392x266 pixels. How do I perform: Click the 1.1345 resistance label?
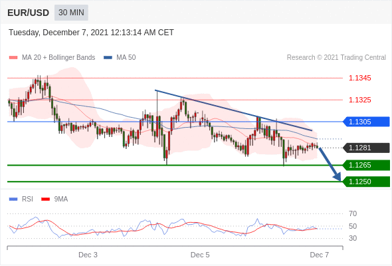359,78
